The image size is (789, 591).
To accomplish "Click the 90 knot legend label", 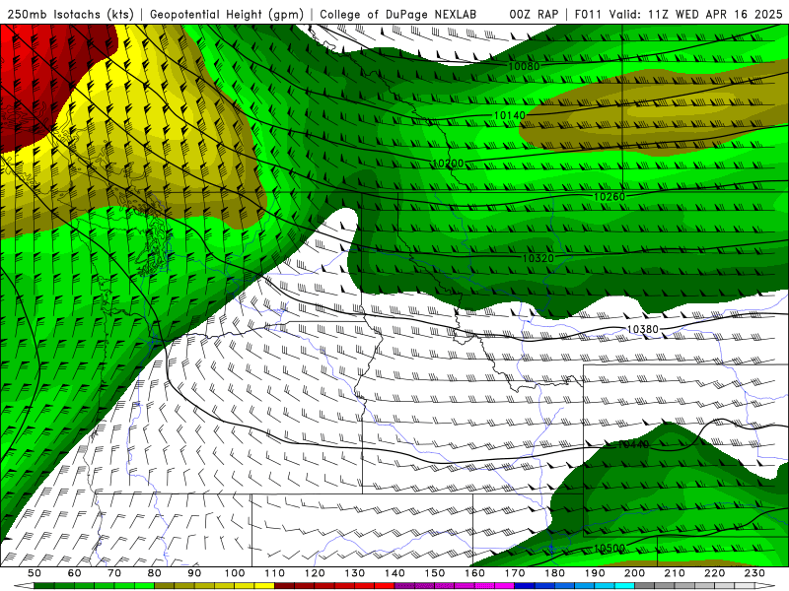I will (194, 573).
